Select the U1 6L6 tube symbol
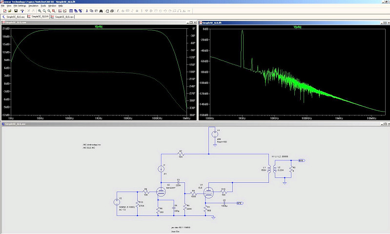The height and width of the screenshot is (234, 390). (208, 192)
